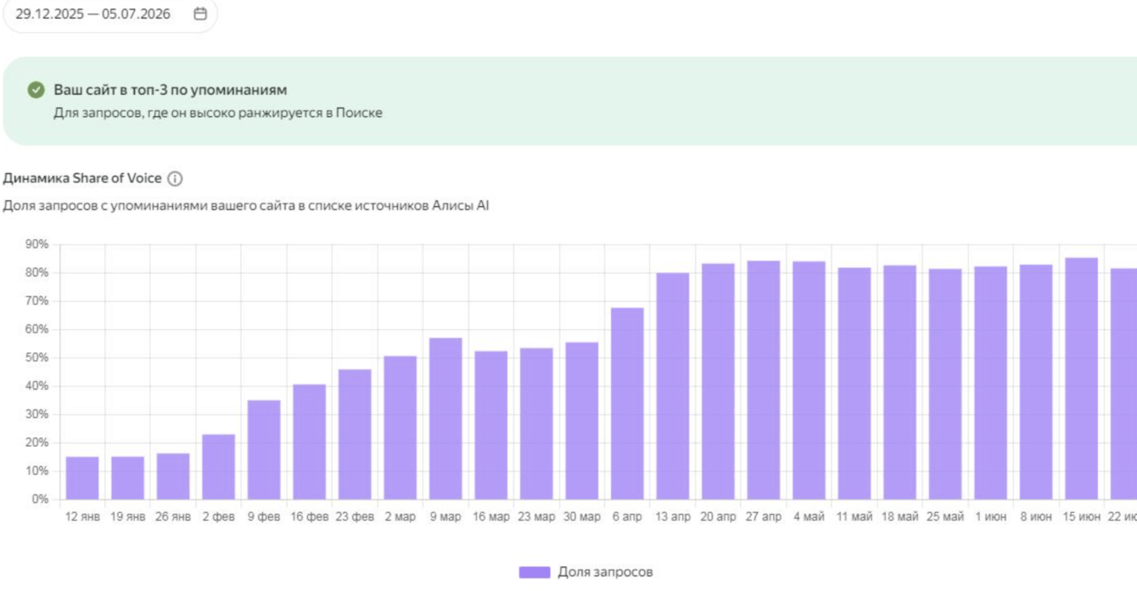The height and width of the screenshot is (591, 1137).
Task: Click the 20 апр bar
Action: 718,382
